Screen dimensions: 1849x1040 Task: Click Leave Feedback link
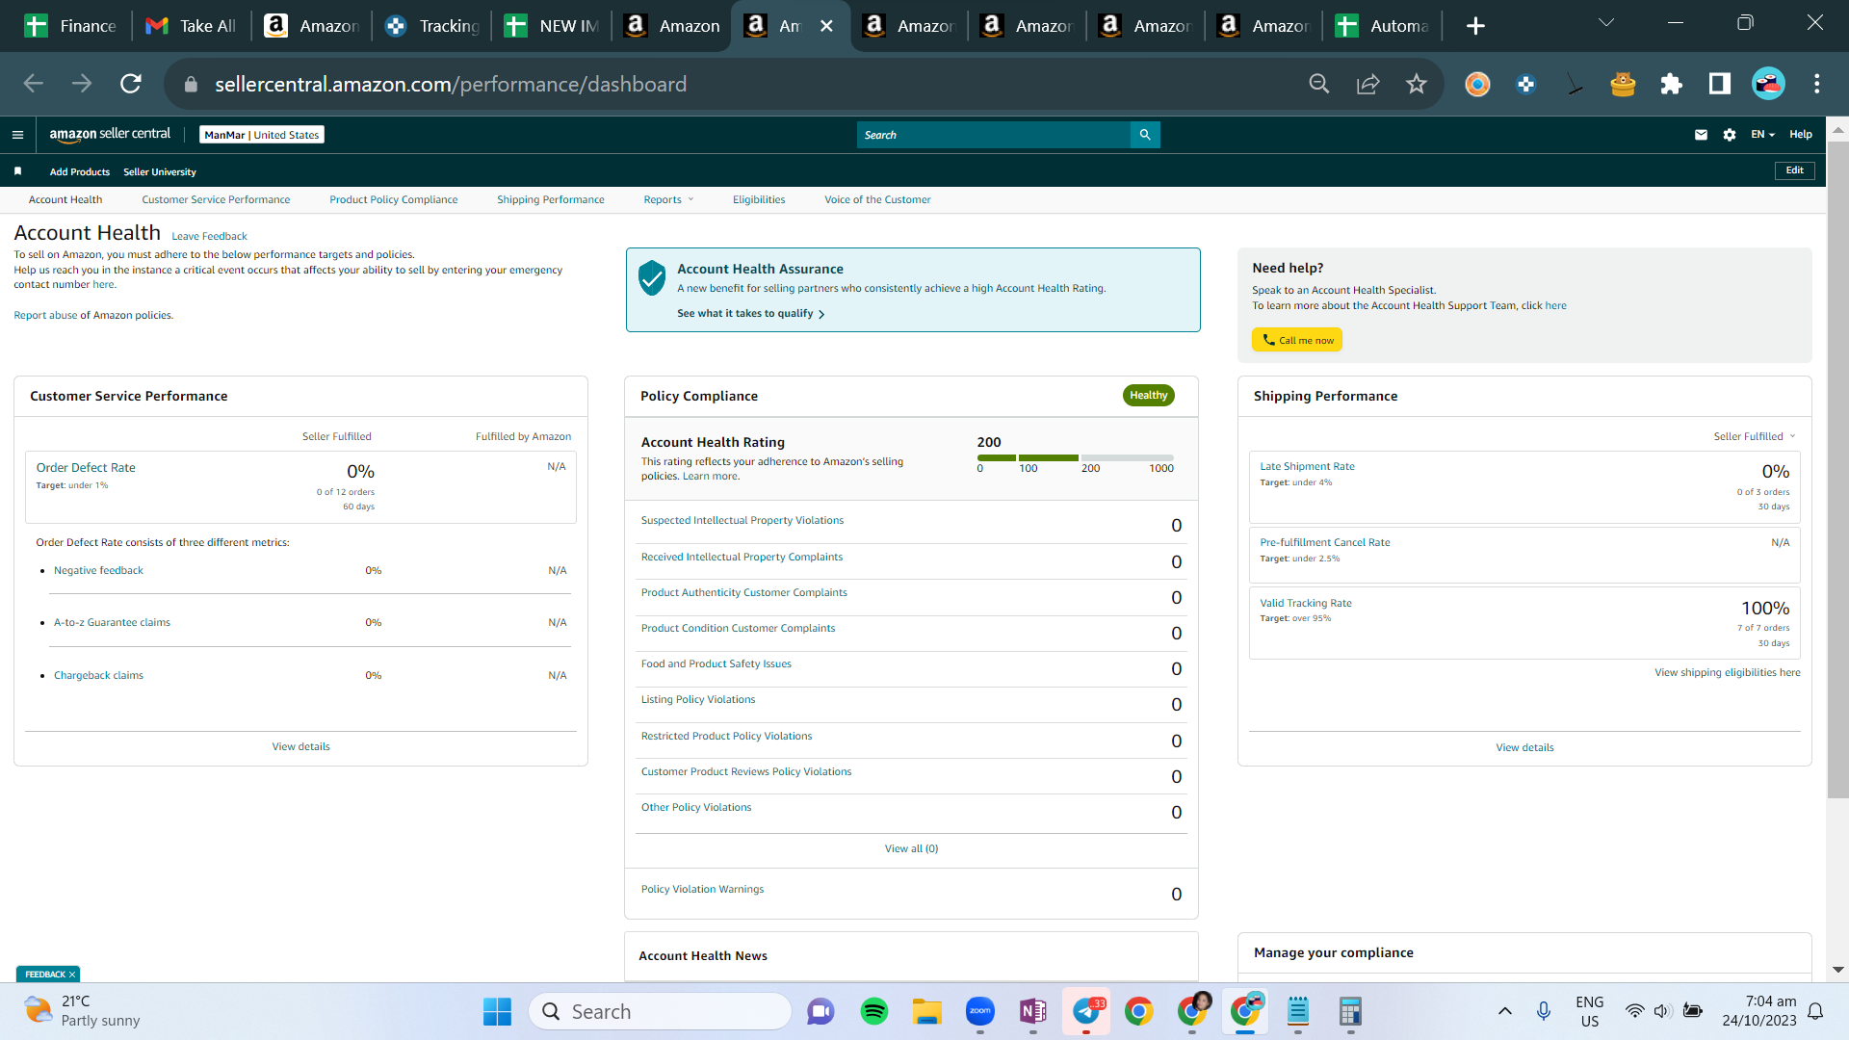(x=209, y=236)
